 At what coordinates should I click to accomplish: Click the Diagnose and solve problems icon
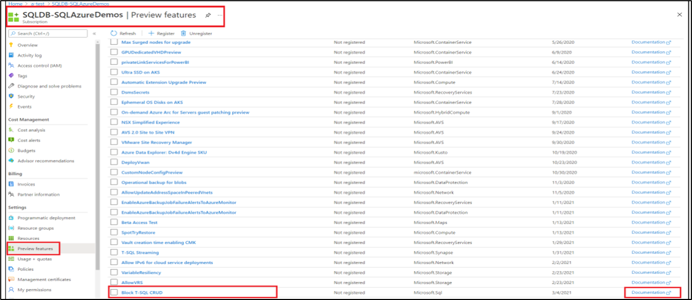12,86
